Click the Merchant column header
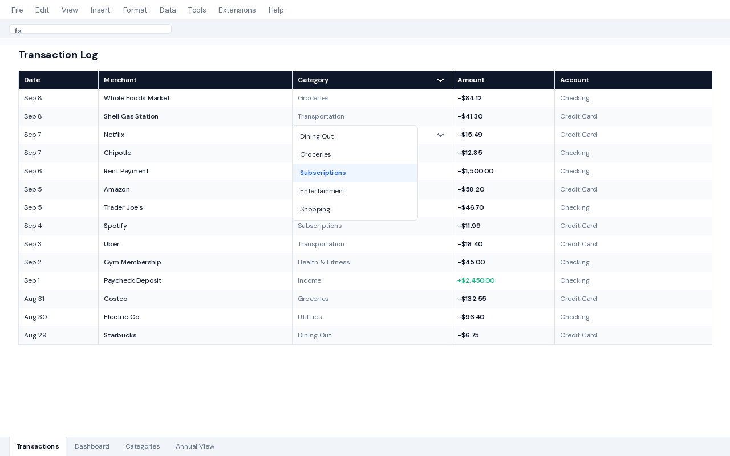This screenshot has width=730, height=456. (195, 80)
